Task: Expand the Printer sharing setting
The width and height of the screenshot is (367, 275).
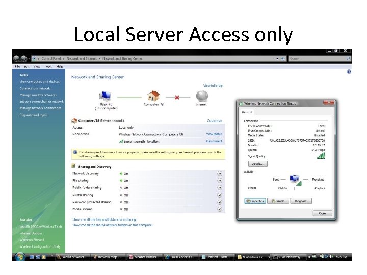Action: [x=220, y=195]
